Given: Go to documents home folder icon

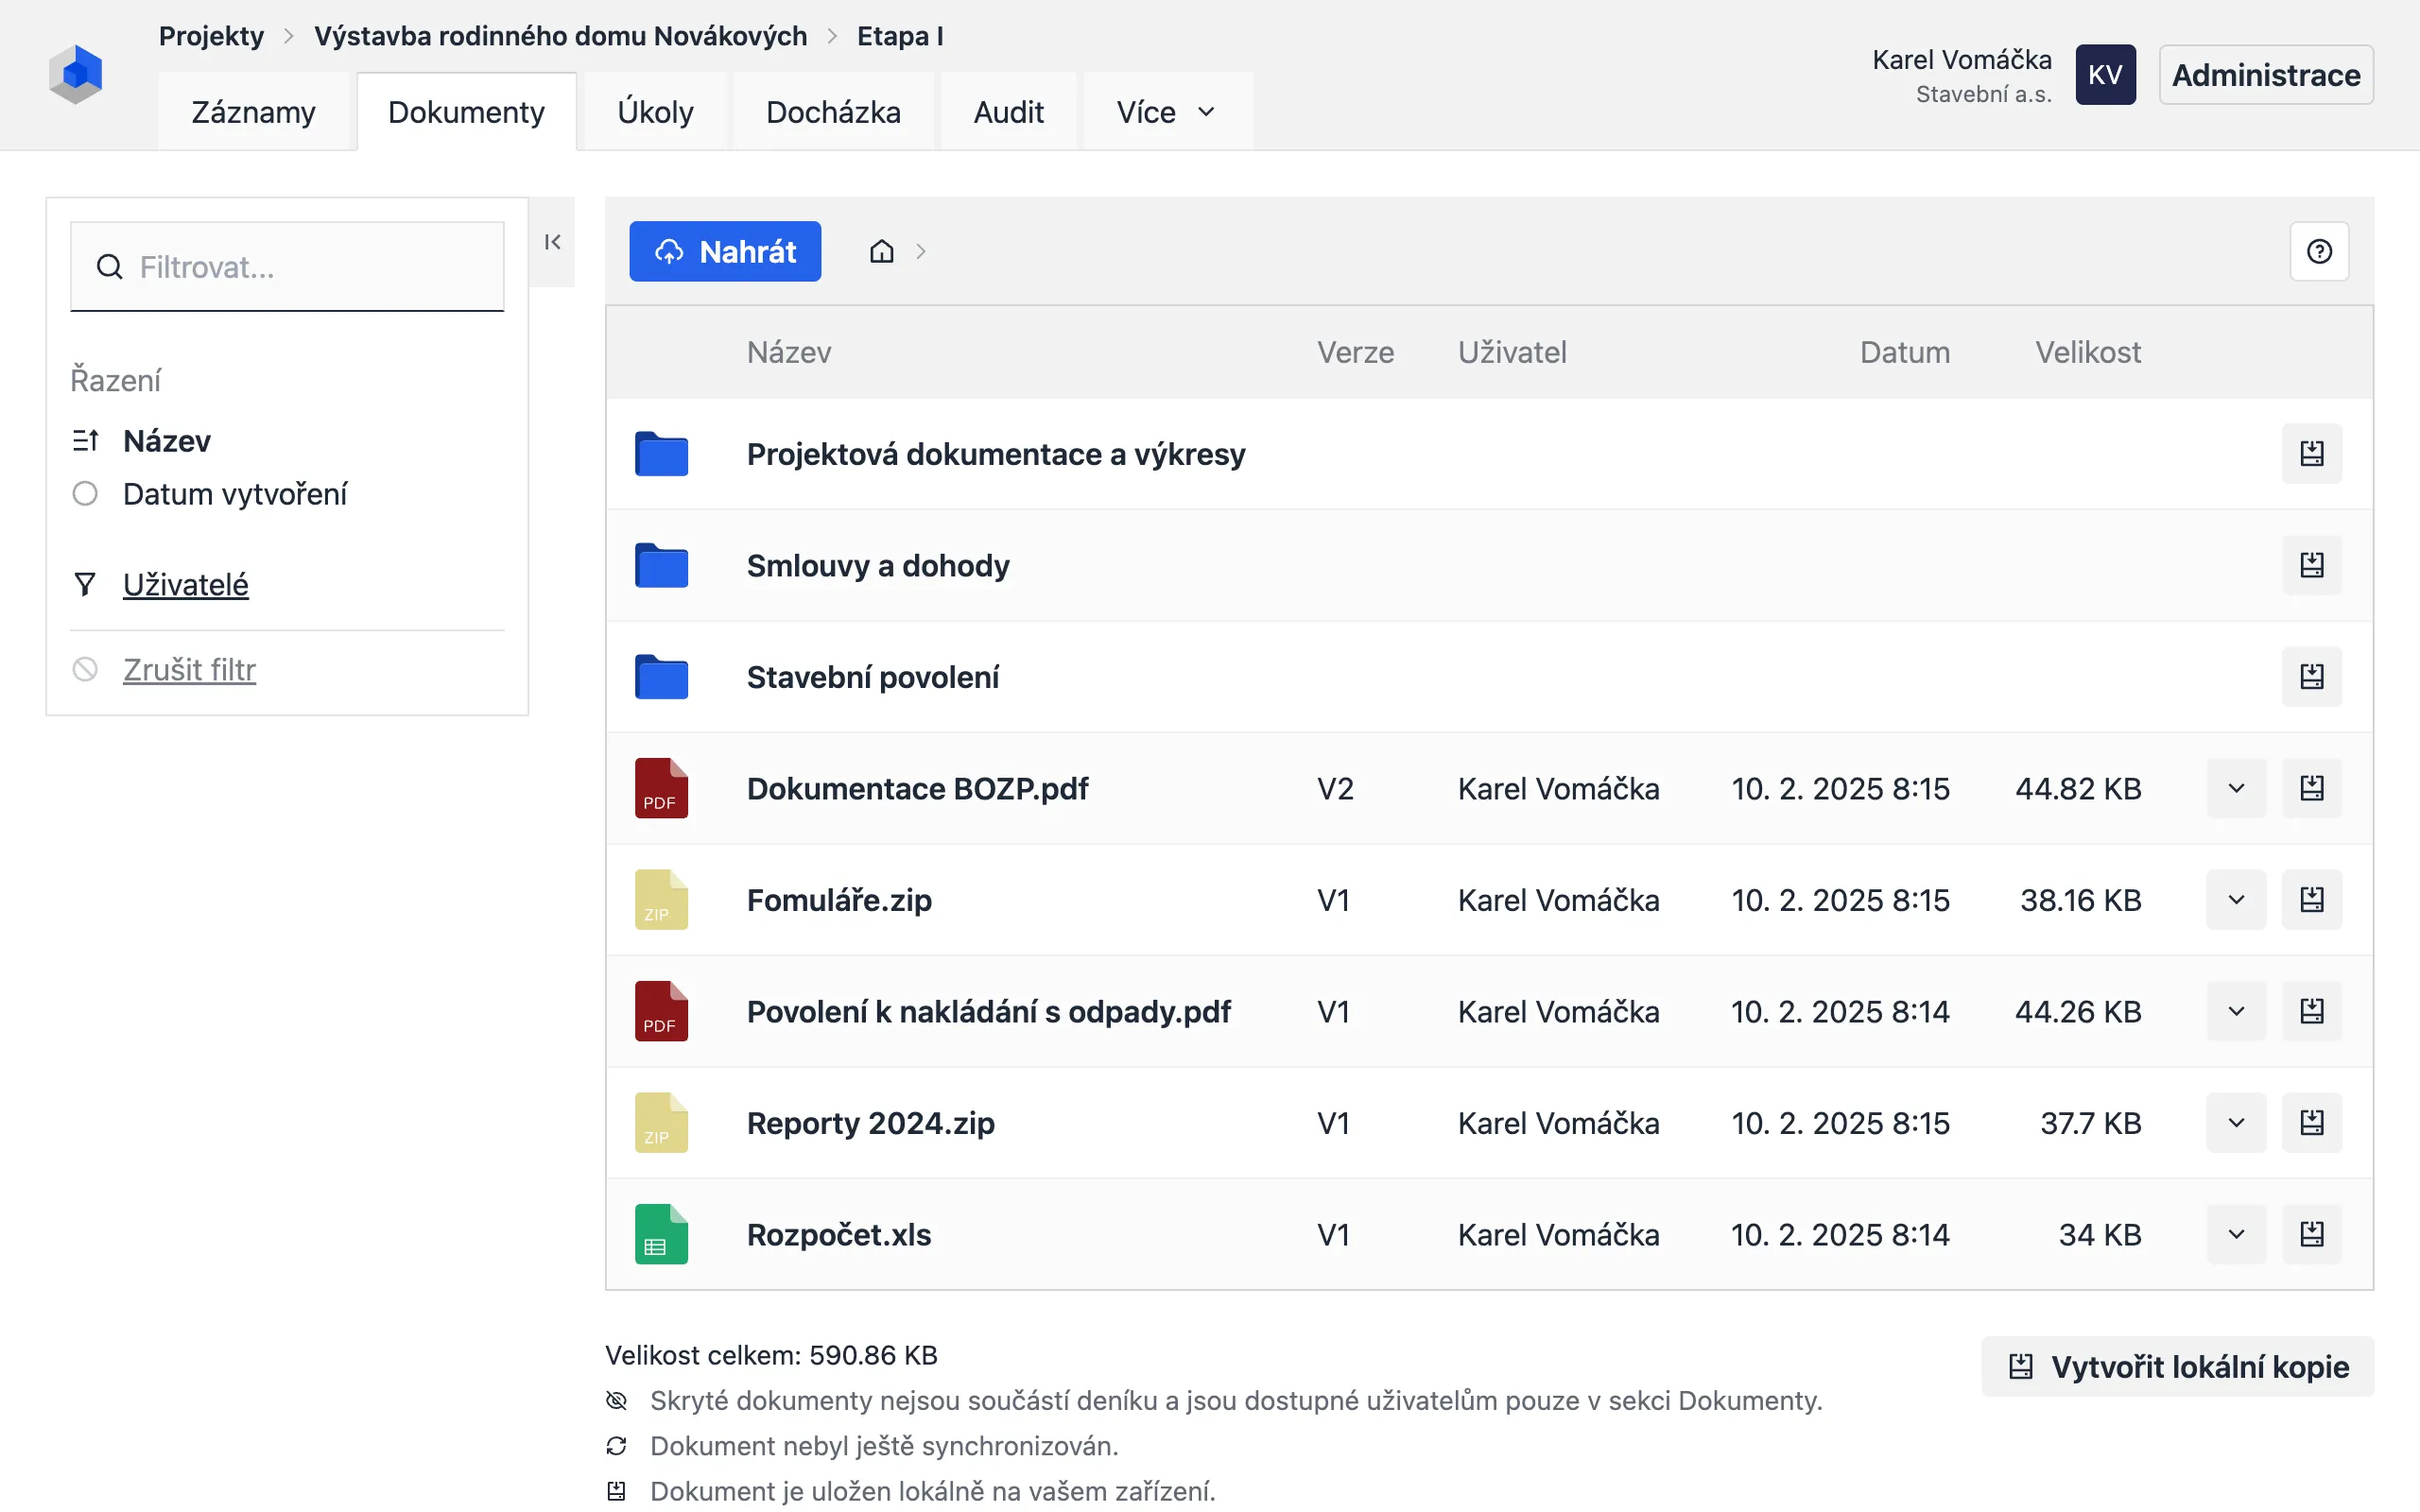Looking at the screenshot, I should (x=881, y=251).
